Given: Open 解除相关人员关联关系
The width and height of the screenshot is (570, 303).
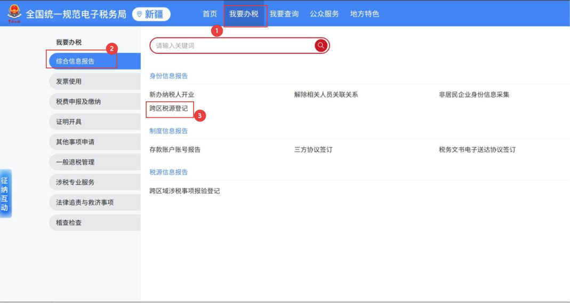Looking at the screenshot, I should (326, 94).
